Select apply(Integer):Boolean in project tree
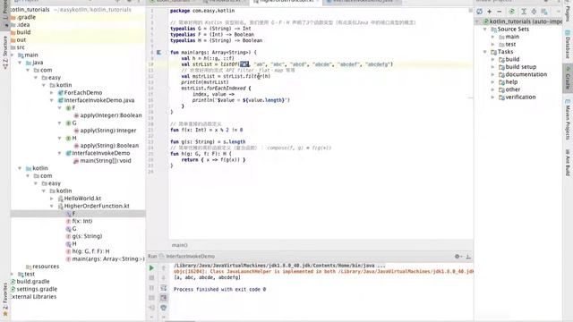This screenshot has height=322, width=573. (x=111, y=115)
